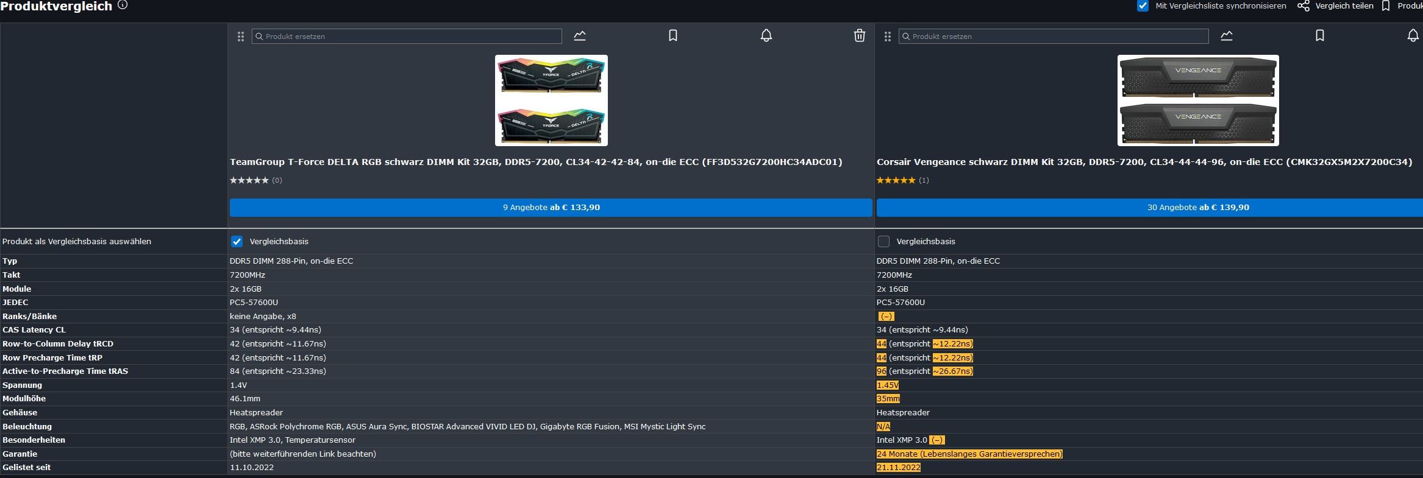Grab the drag handle of Corsair column

pos(887,37)
